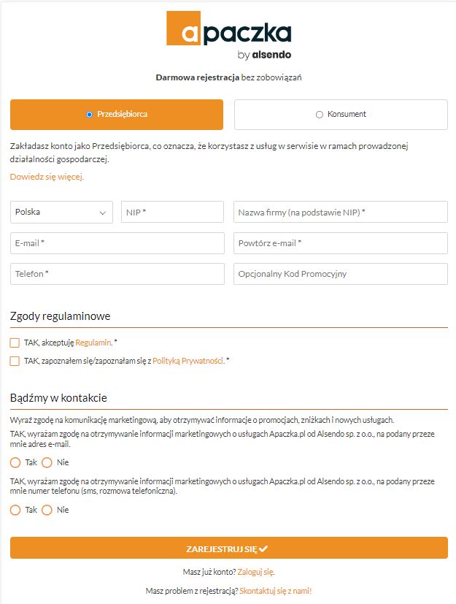This screenshot has width=456, height=604.
Task: Open the Polityką Prywatności link
Action: pyautogui.click(x=188, y=361)
